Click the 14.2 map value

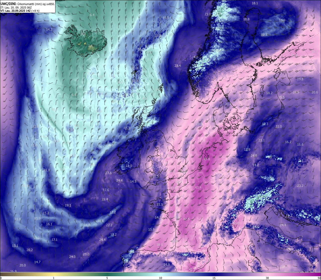click(256, 165)
